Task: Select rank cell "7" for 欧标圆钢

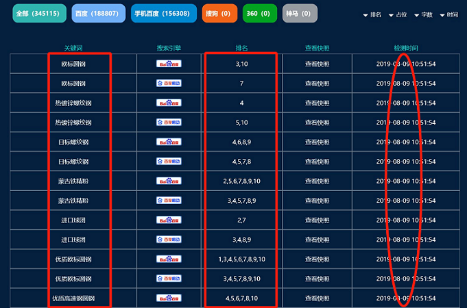Action: [241, 84]
